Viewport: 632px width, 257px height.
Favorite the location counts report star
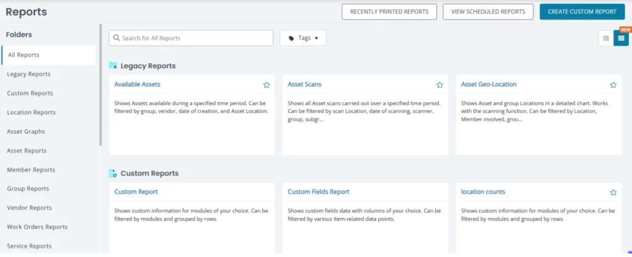coord(613,193)
